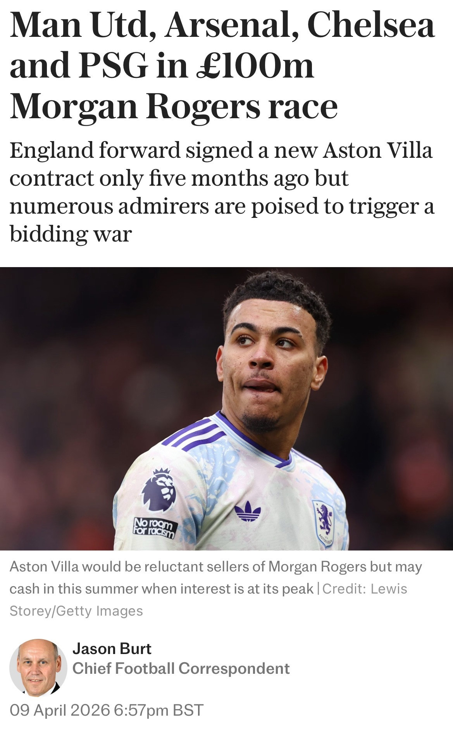This screenshot has height=730, width=453.
Task: Click the 'Credit: Lewis' photo credit text
Action: tap(365, 588)
